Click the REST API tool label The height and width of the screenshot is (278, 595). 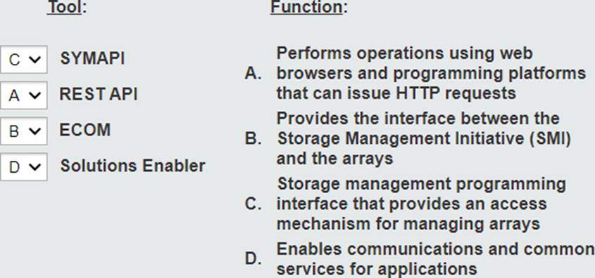[99, 94]
